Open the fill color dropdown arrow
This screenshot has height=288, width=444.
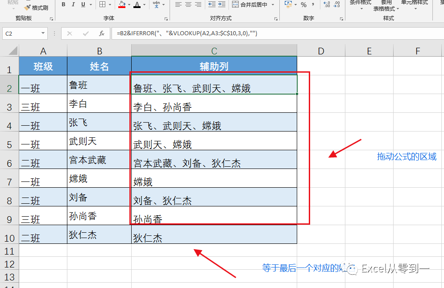(129, 4)
